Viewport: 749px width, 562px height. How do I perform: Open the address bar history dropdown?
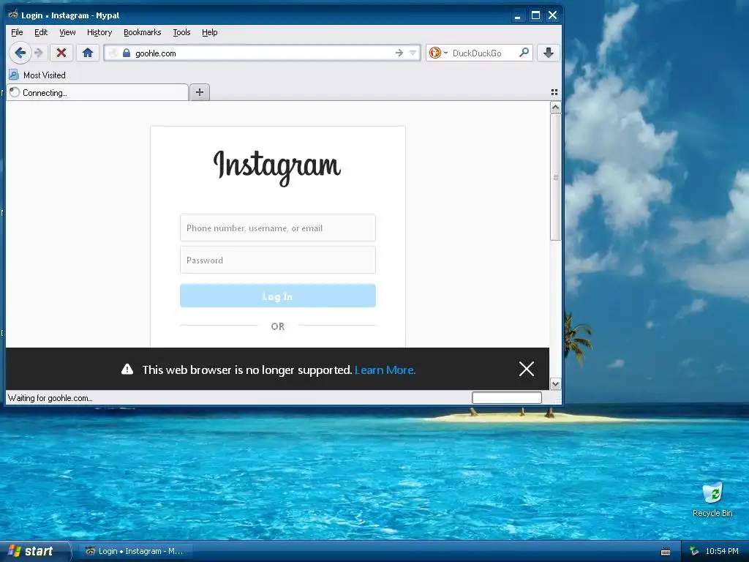tap(413, 53)
